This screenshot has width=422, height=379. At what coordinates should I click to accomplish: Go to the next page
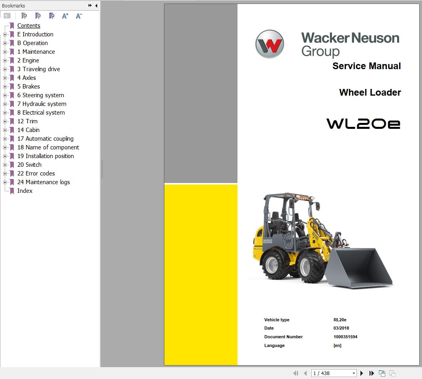[x=362, y=373]
